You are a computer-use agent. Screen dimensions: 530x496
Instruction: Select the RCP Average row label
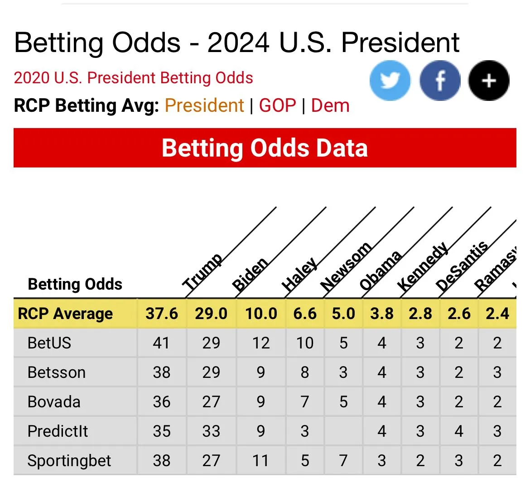(65, 314)
